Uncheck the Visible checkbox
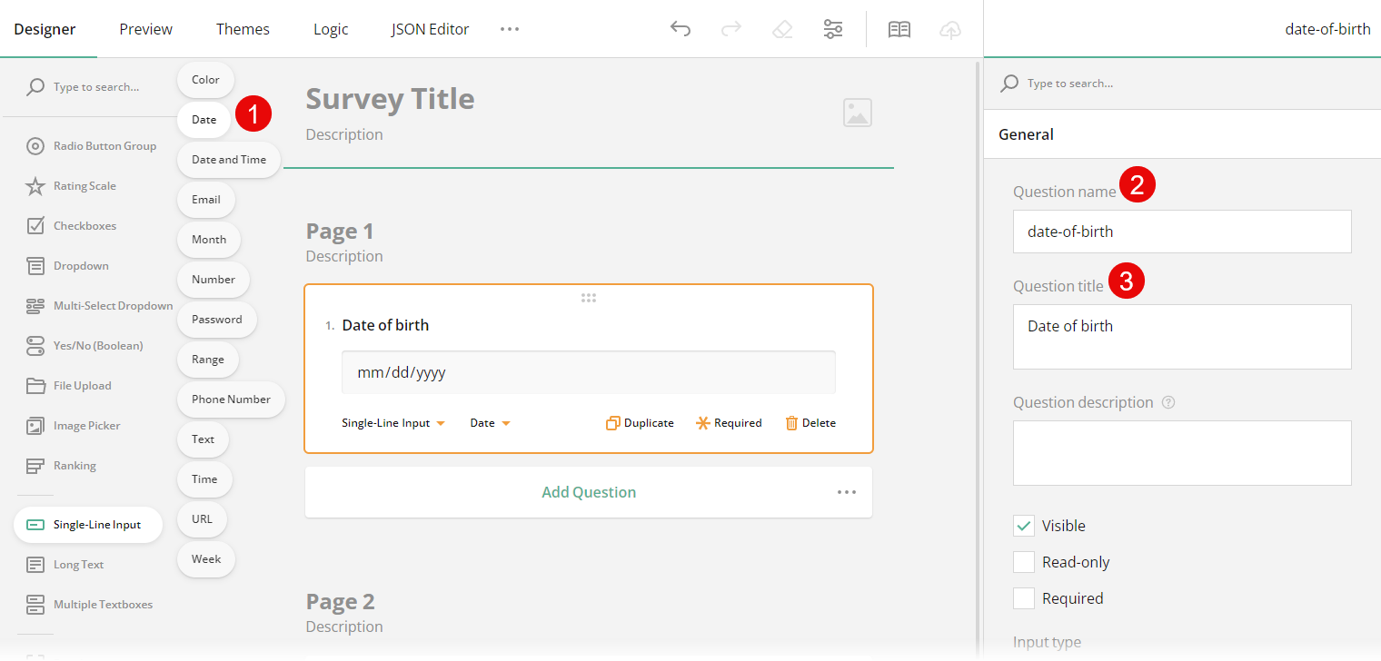Viewport: 1381px width, 661px height. (x=1024, y=525)
